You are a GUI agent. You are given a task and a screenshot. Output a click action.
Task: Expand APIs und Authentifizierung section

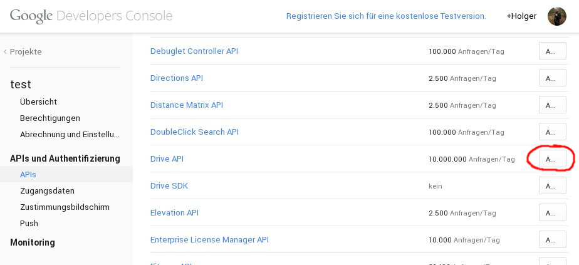coord(65,158)
